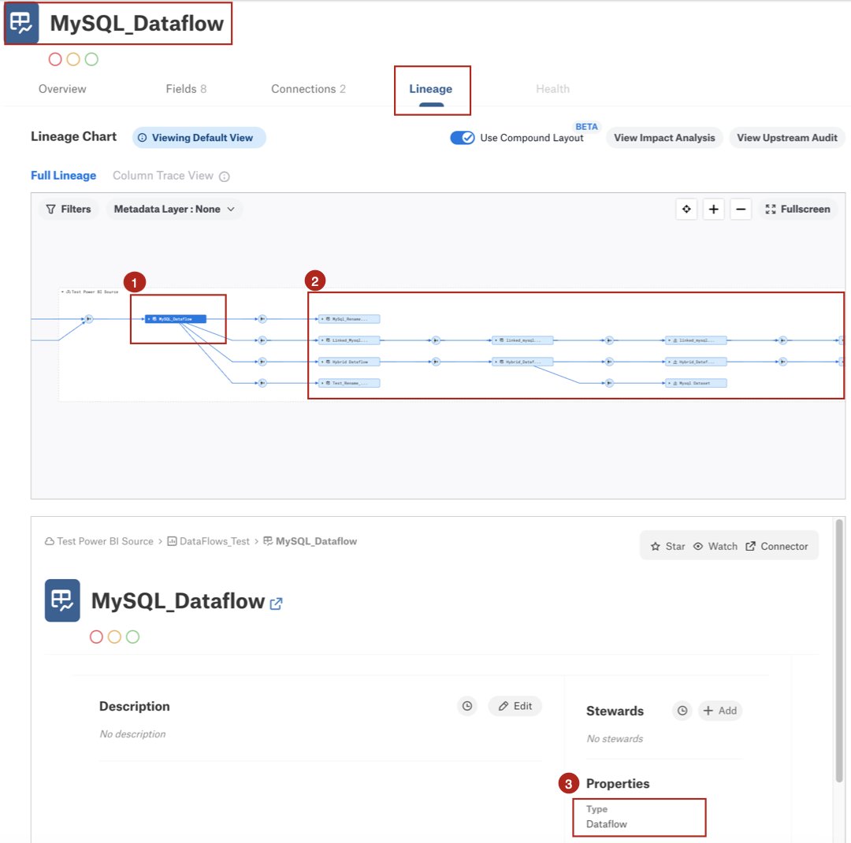Image resolution: width=851 pixels, height=843 pixels.
Task: Click the details panel vertical scrollbar
Action: click(x=839, y=652)
